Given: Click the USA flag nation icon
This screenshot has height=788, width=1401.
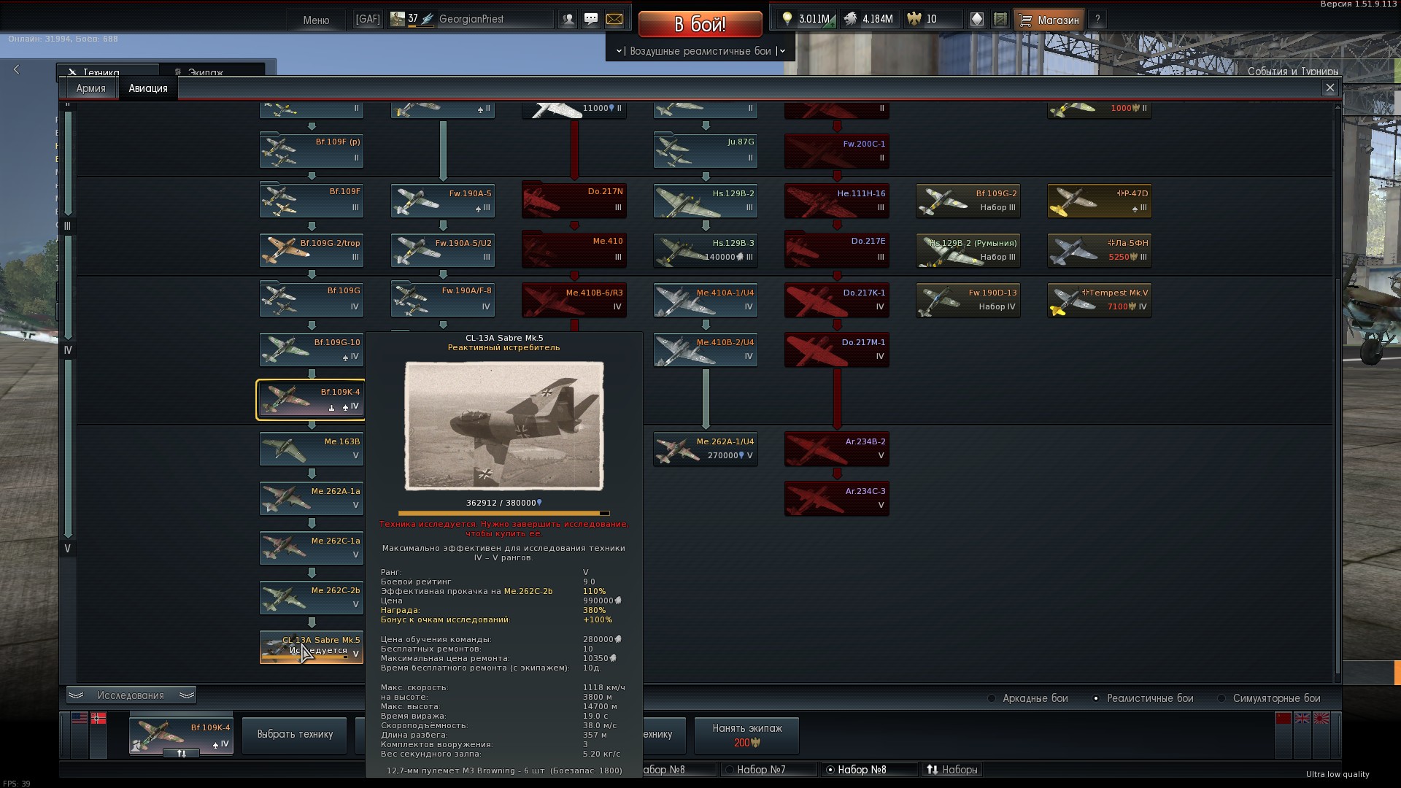Looking at the screenshot, I should point(79,719).
